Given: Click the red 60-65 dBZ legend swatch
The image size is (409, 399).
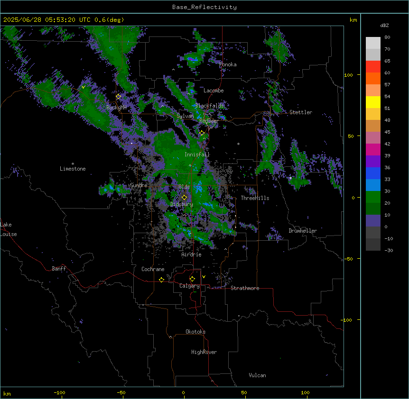Looking at the screenshot, I should point(373,67).
